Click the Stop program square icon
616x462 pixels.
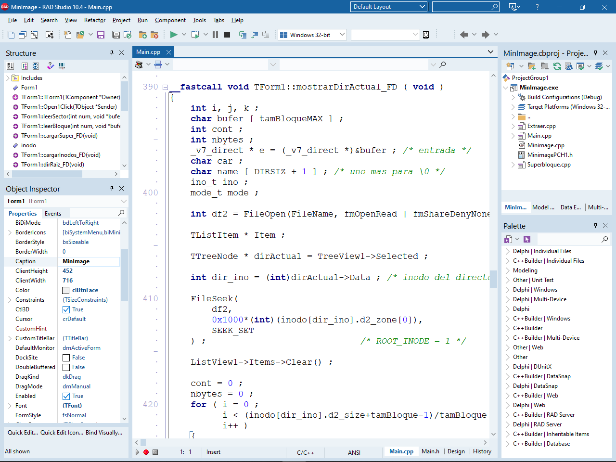click(227, 35)
